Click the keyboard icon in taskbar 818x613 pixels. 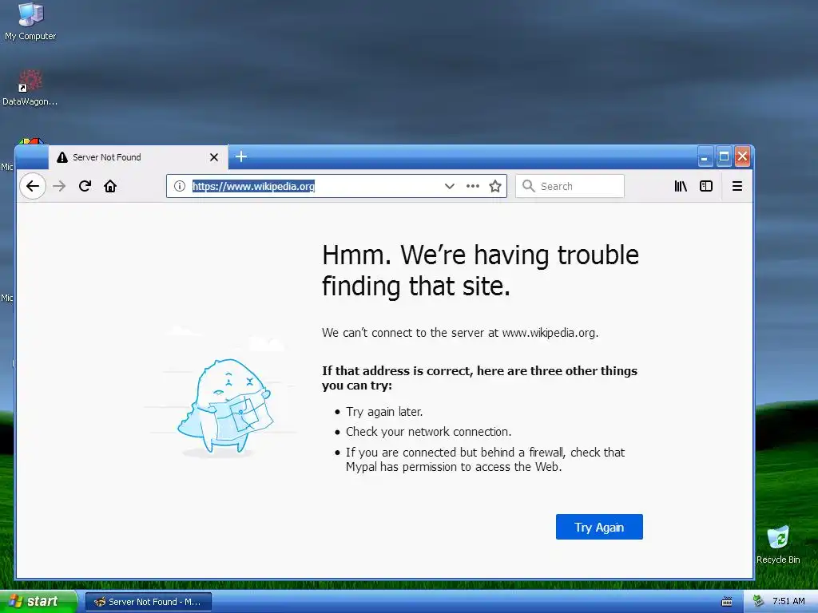(x=727, y=602)
